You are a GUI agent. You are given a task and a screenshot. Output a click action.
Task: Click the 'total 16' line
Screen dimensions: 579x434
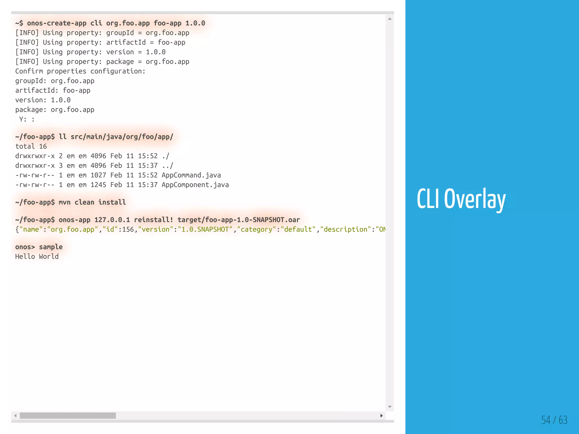click(x=31, y=146)
